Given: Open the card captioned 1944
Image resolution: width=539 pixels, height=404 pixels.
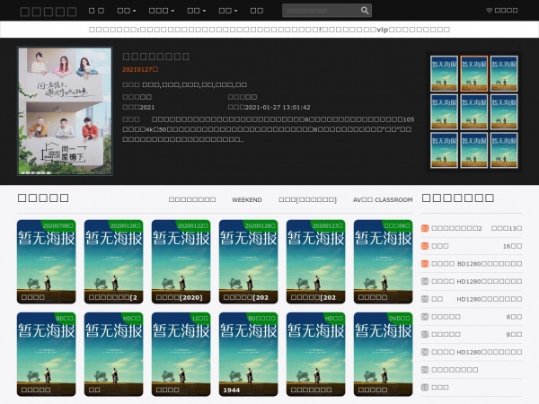Looking at the screenshot, I should (x=248, y=355).
